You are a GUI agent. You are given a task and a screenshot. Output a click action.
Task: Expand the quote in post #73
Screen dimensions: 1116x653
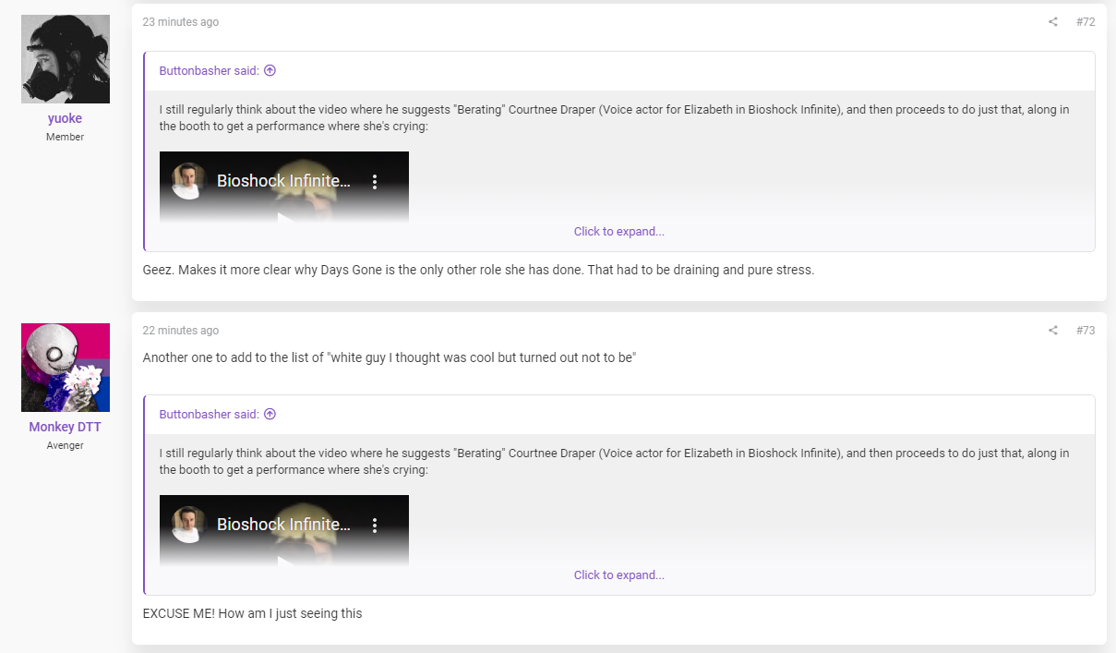click(619, 575)
